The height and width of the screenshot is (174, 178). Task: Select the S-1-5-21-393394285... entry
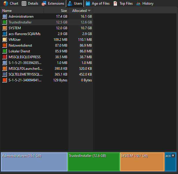(25, 63)
